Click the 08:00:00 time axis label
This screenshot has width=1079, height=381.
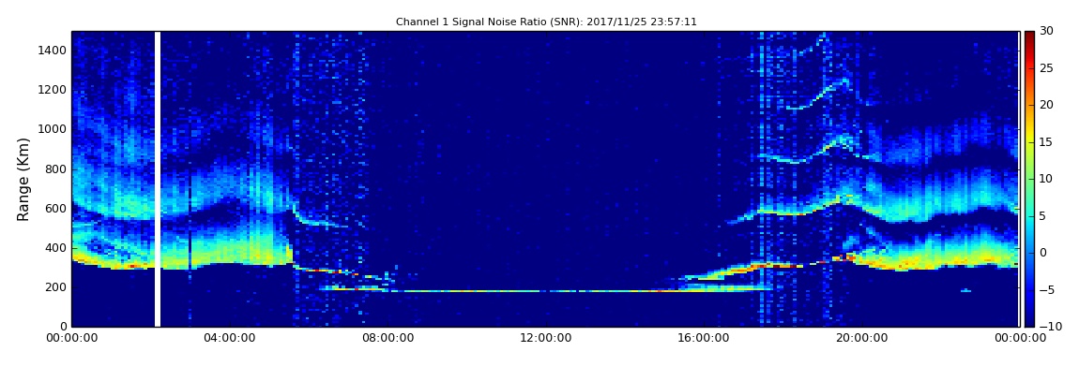click(x=388, y=338)
